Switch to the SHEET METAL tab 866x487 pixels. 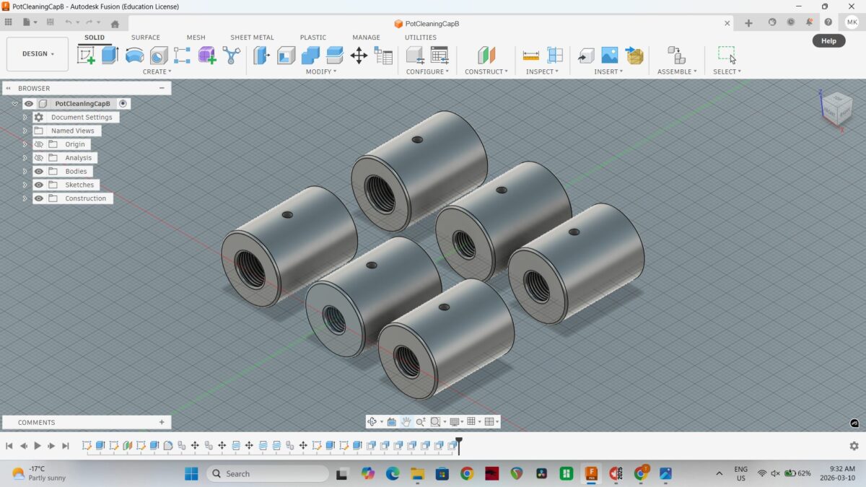[x=252, y=38]
